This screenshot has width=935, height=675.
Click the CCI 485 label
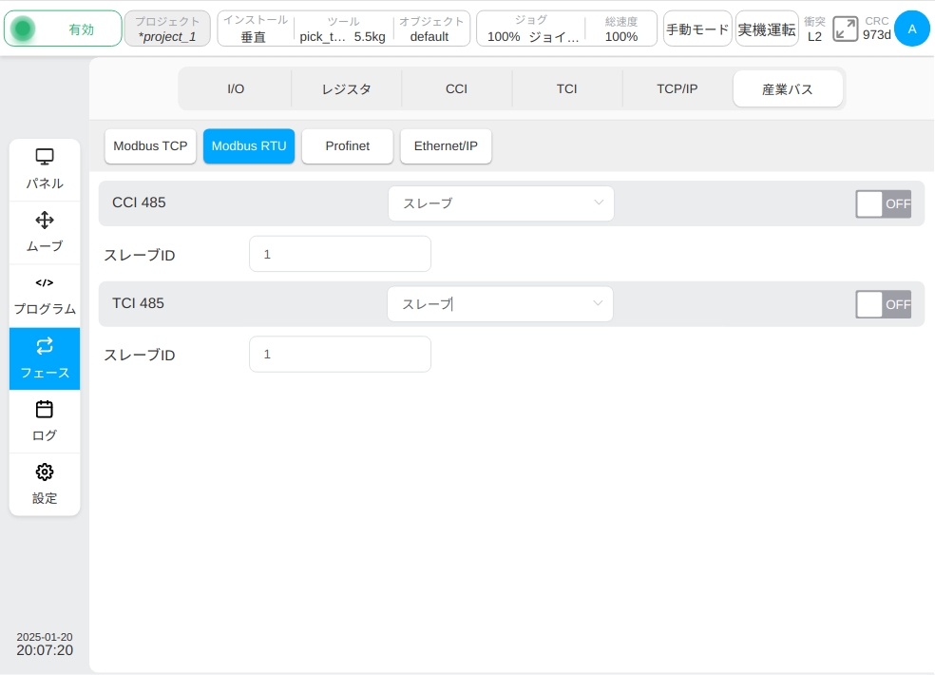(139, 202)
